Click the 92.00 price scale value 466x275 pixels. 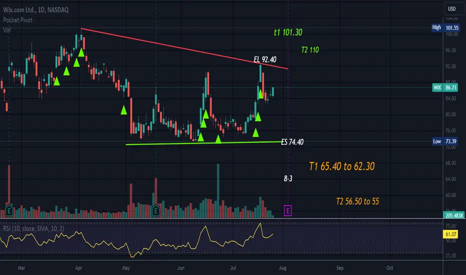click(x=450, y=66)
